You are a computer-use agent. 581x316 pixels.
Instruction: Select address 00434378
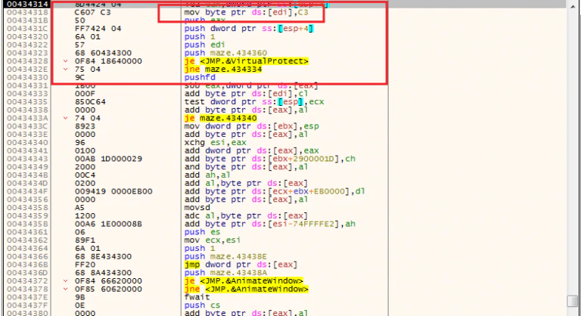click(x=27, y=290)
